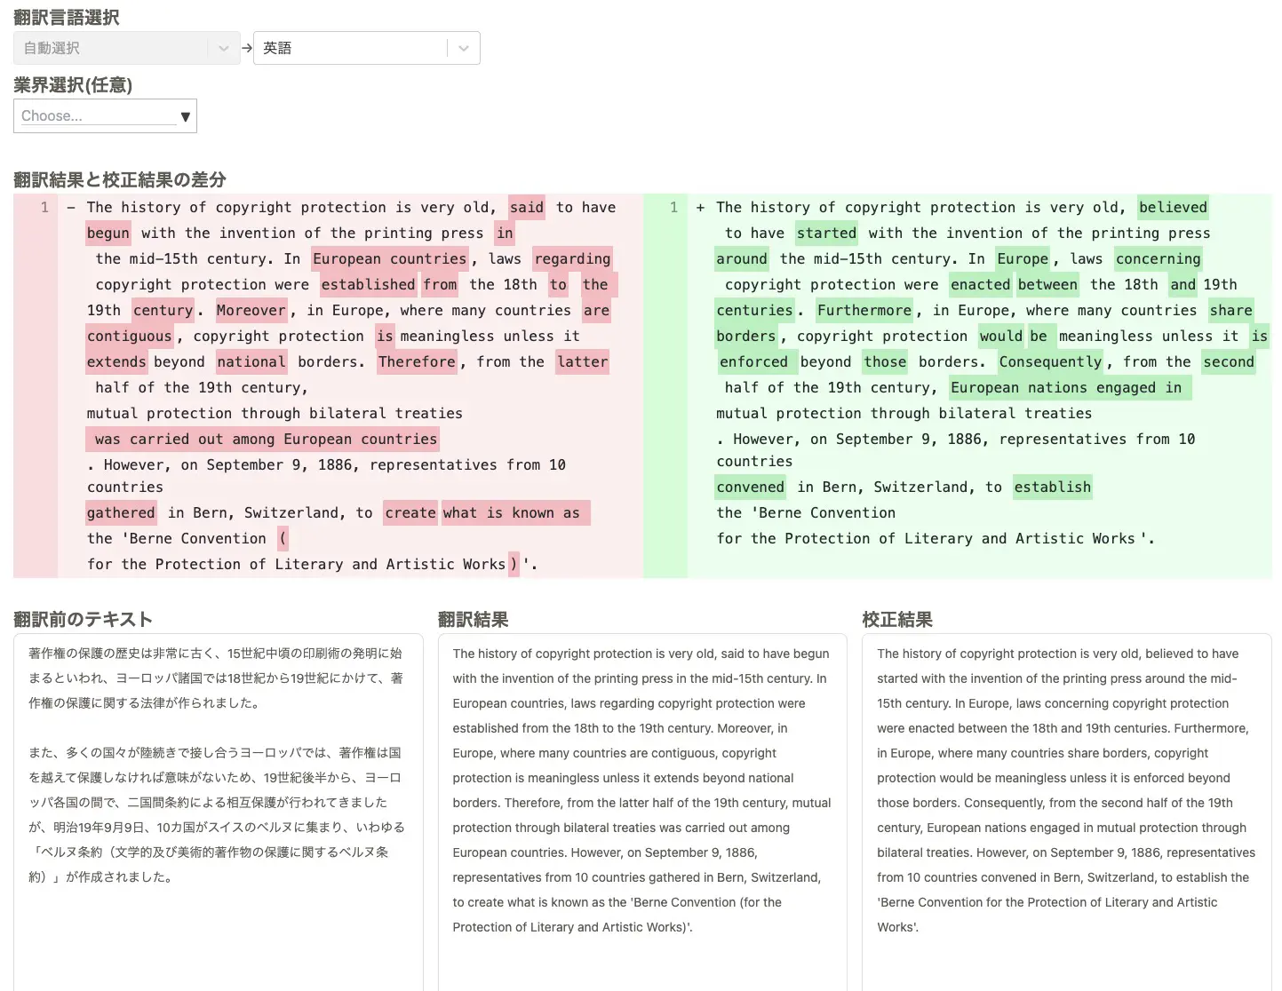Click the red highlighted word 'Moreover'
The image size is (1282, 991).
[251, 311]
